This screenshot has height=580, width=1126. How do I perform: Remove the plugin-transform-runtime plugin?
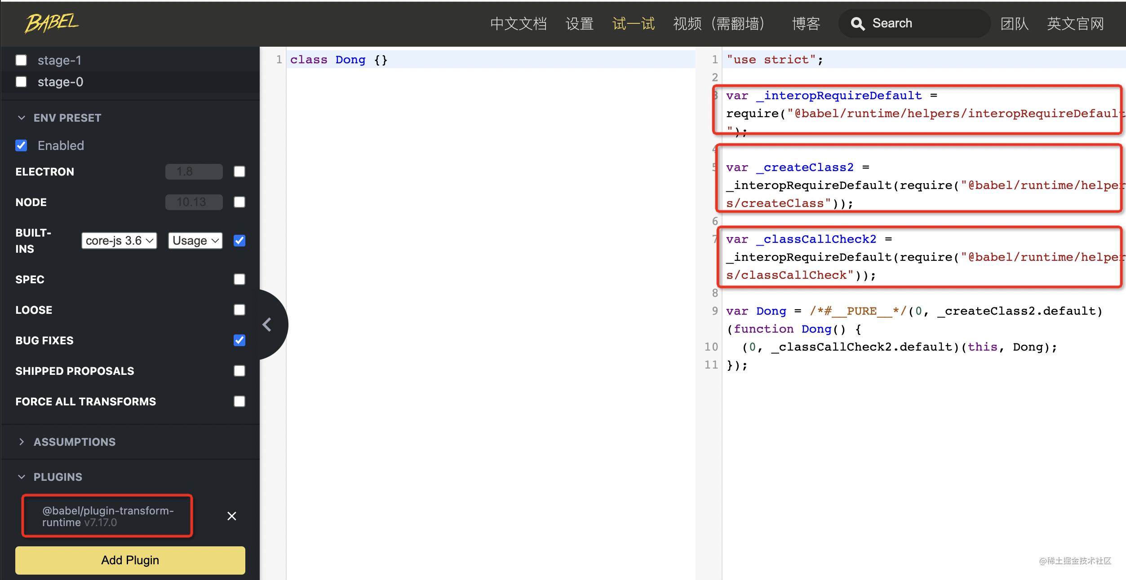tap(231, 516)
